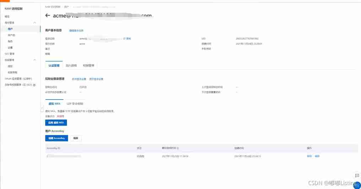Open multi-account permission management (SSO) in sidebar

[x=18, y=85]
